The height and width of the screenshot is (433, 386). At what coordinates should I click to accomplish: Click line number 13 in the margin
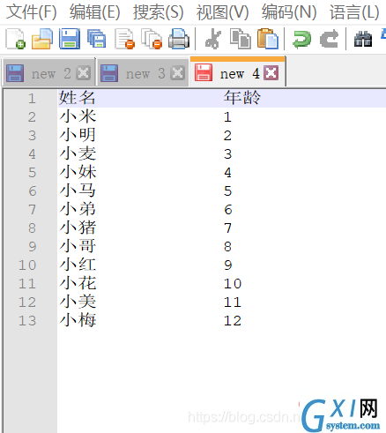point(27,321)
